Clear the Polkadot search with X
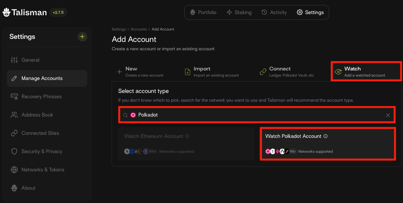 tap(388, 115)
